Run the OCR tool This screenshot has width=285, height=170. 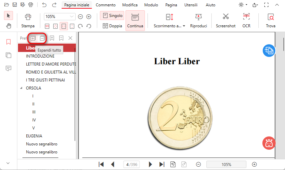[x=246, y=21]
